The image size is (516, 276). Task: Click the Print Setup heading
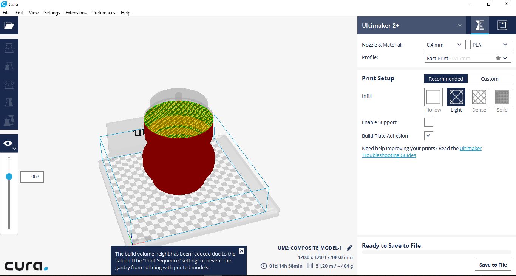pyautogui.click(x=378, y=78)
